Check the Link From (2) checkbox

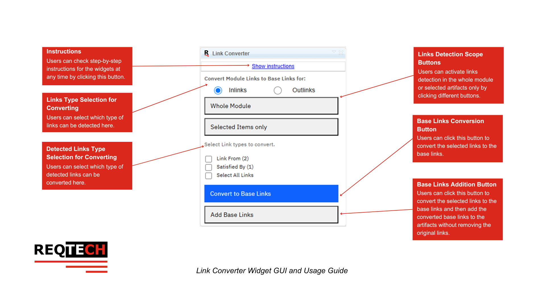(x=208, y=159)
